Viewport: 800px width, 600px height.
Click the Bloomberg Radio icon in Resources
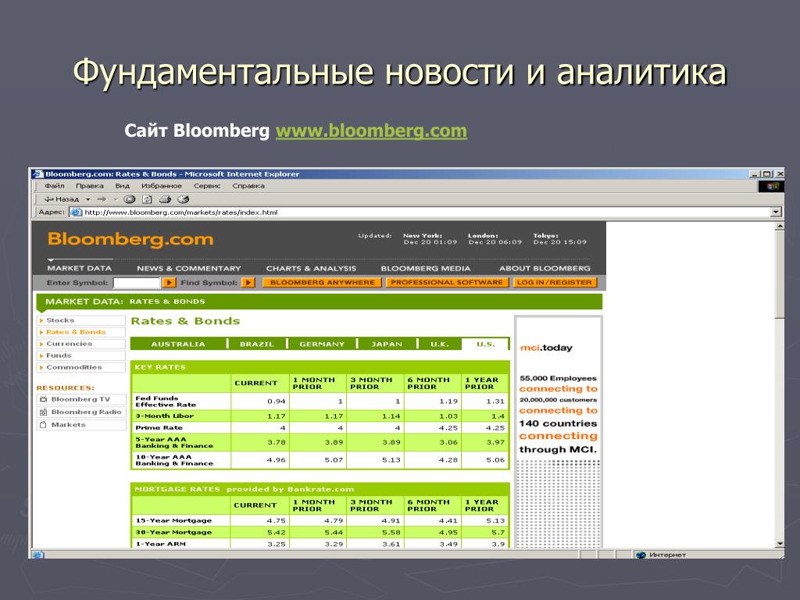(44, 412)
